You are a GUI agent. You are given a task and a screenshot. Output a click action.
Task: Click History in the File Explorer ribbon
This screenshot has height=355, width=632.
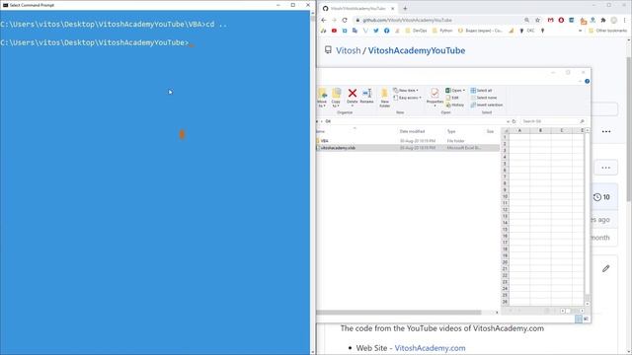pyautogui.click(x=455, y=105)
